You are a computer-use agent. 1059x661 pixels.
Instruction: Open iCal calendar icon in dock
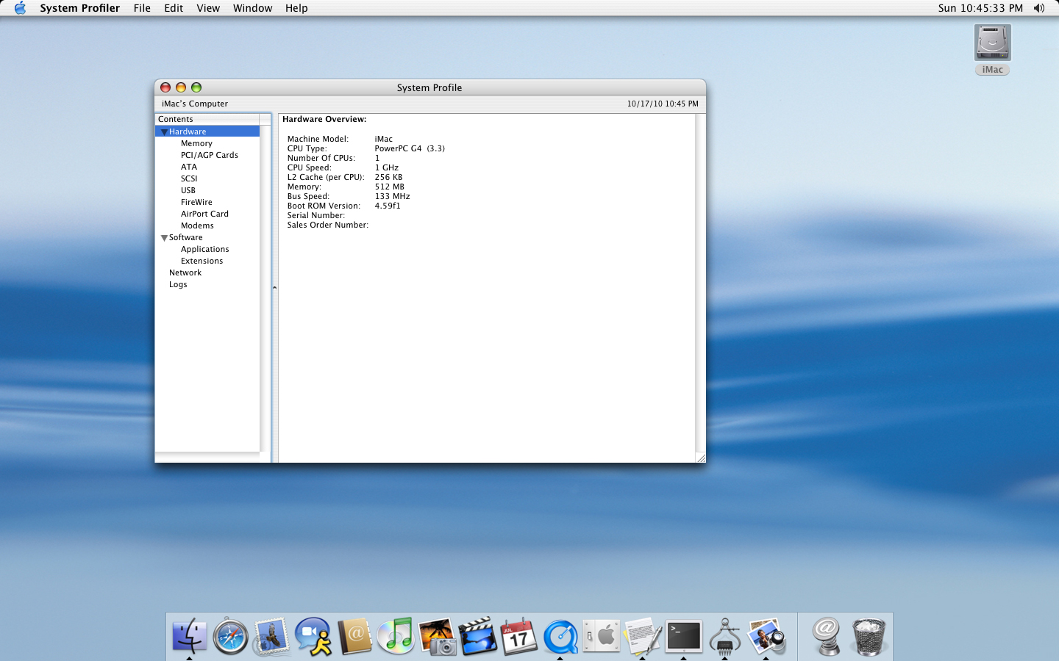(x=519, y=636)
